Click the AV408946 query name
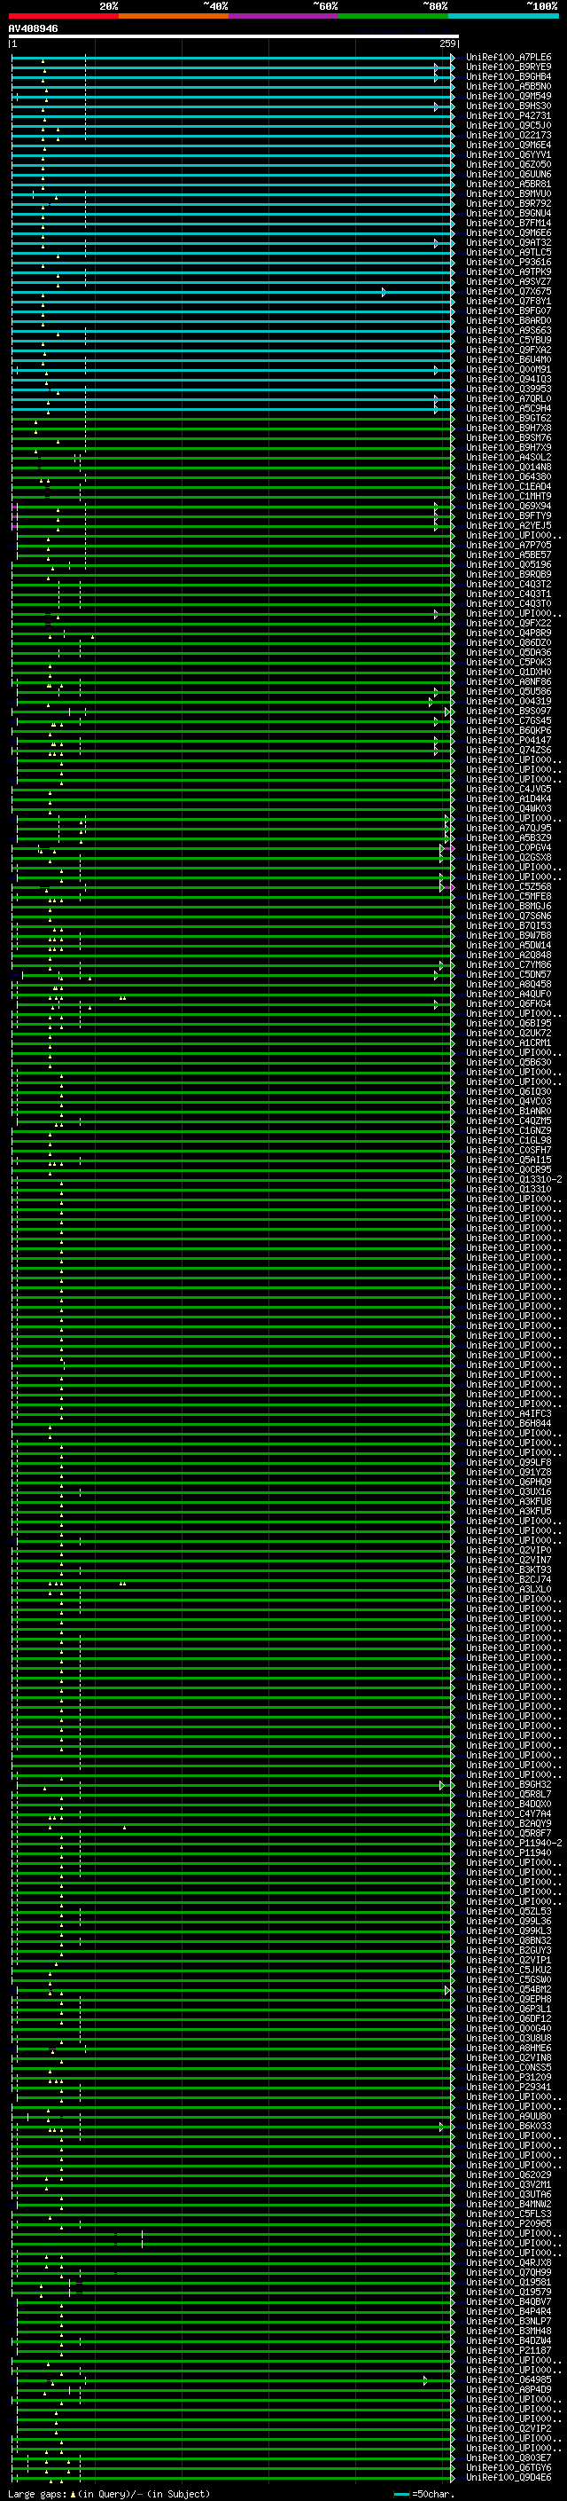This screenshot has height=2501, width=567. click(x=33, y=29)
